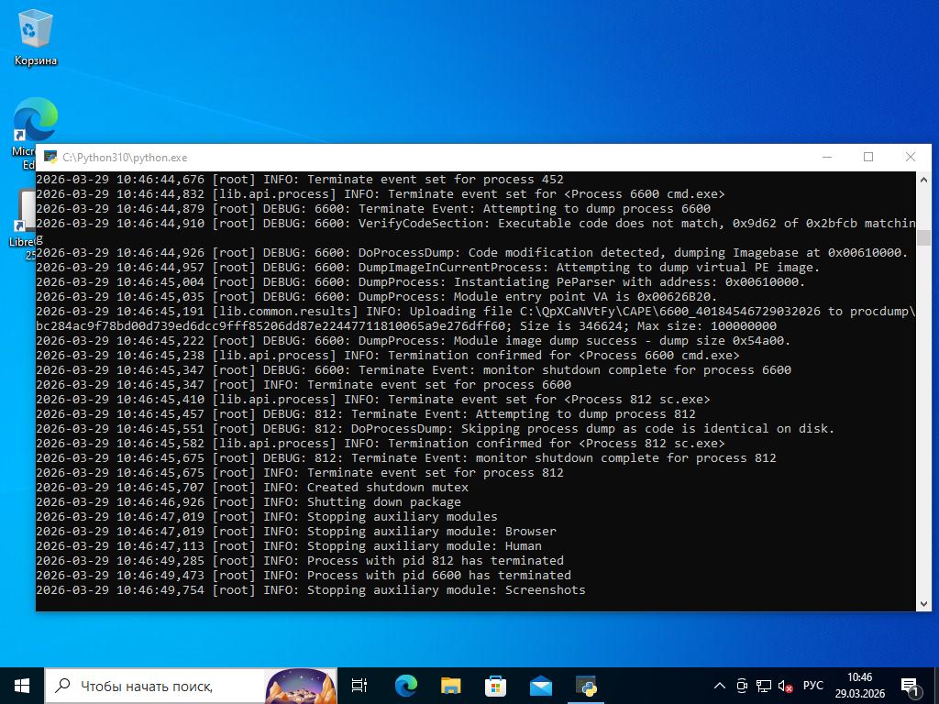939x704 pixels.
Task: Open the clock and date flyout
Action: pos(859,686)
